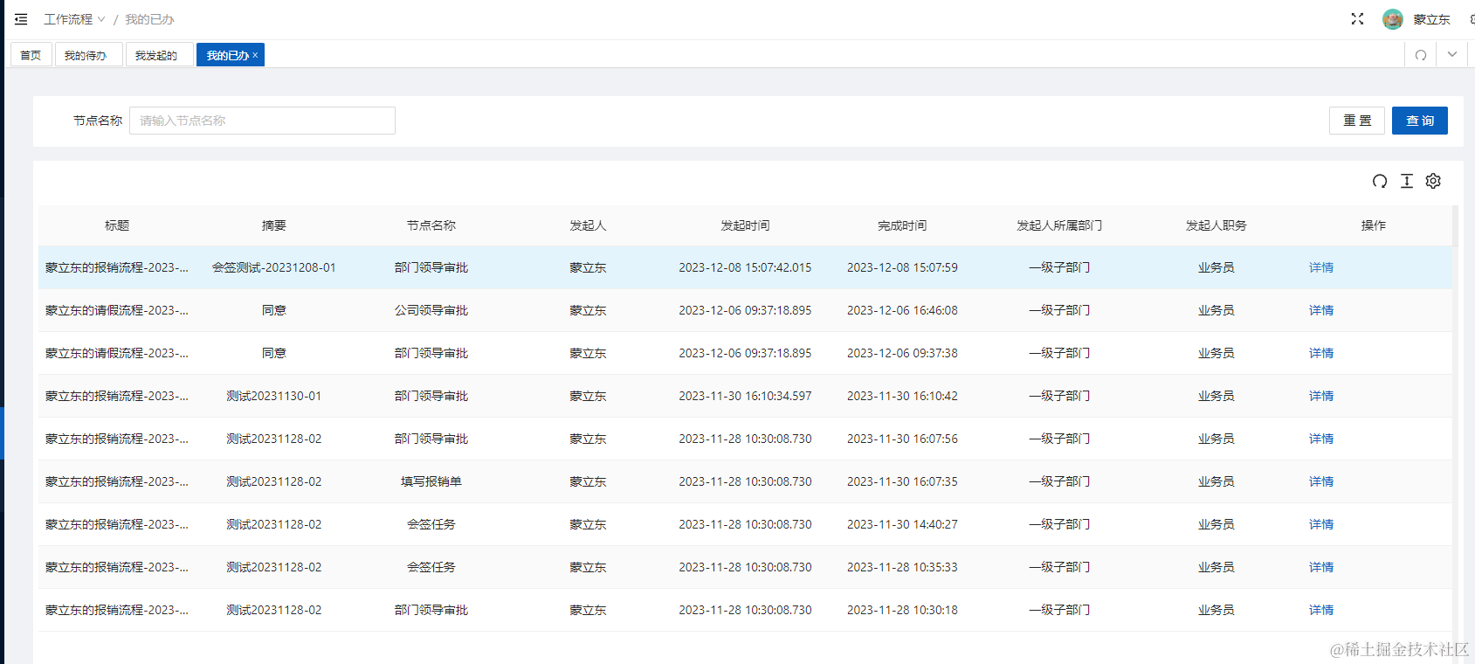Click the 摘要 column header
Viewport: 1475px width, 664px height.
pyautogui.click(x=274, y=225)
